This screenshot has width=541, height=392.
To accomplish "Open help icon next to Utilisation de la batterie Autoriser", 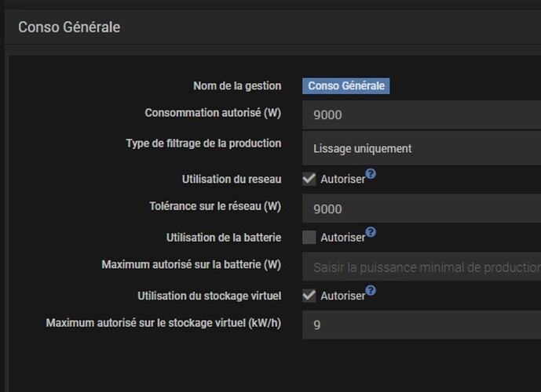I will tap(371, 232).
